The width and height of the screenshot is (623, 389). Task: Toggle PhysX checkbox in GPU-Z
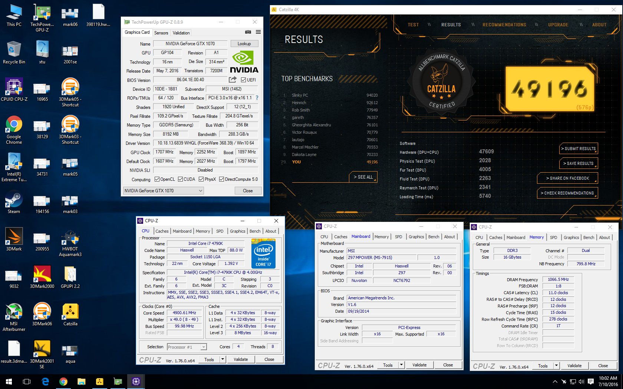[x=201, y=179]
